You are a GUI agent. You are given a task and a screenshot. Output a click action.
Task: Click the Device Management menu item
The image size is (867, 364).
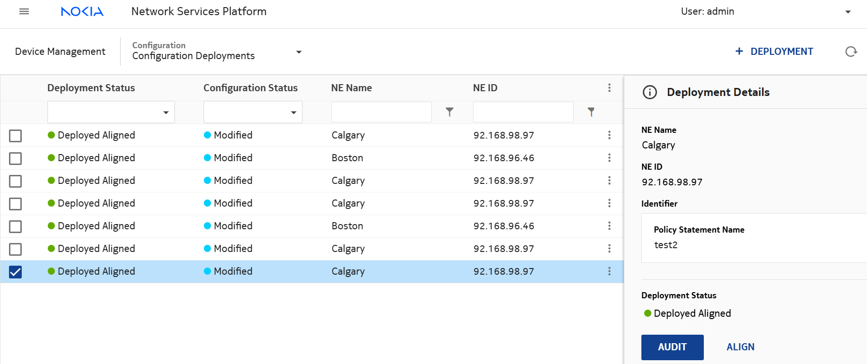(60, 52)
